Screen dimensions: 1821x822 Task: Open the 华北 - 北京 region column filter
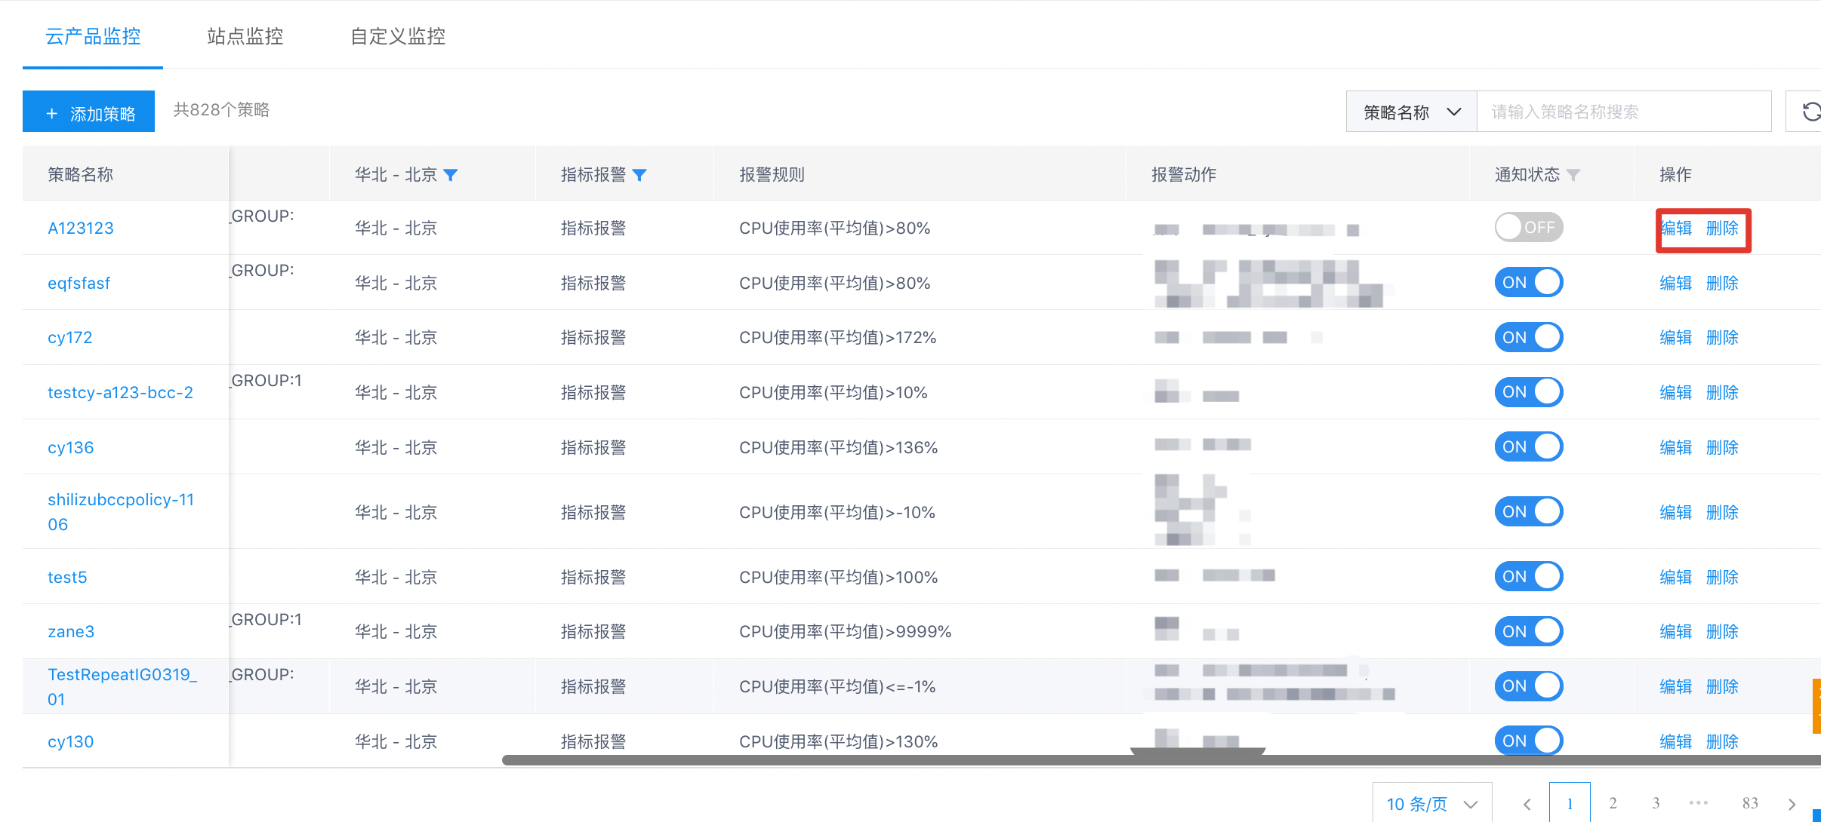[x=451, y=175]
